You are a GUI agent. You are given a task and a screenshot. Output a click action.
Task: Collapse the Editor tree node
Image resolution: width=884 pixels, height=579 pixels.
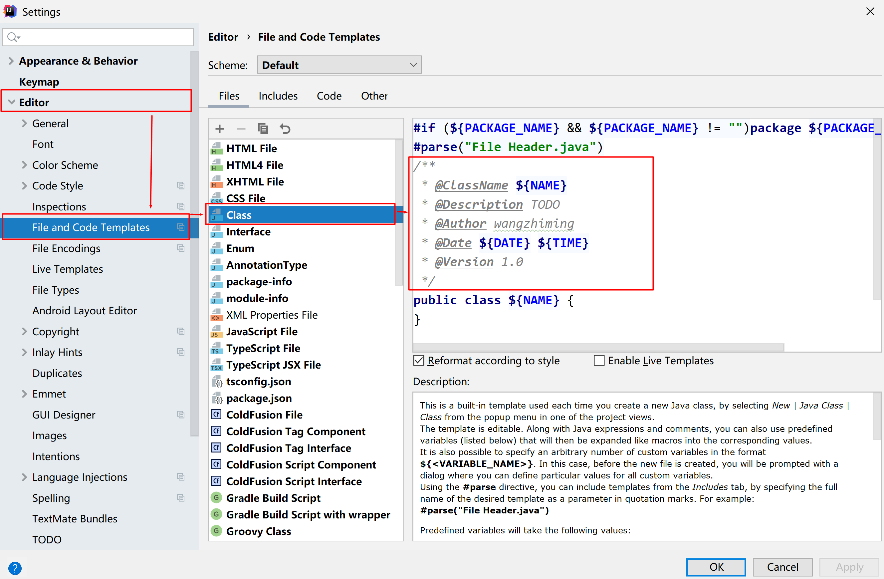coord(12,102)
